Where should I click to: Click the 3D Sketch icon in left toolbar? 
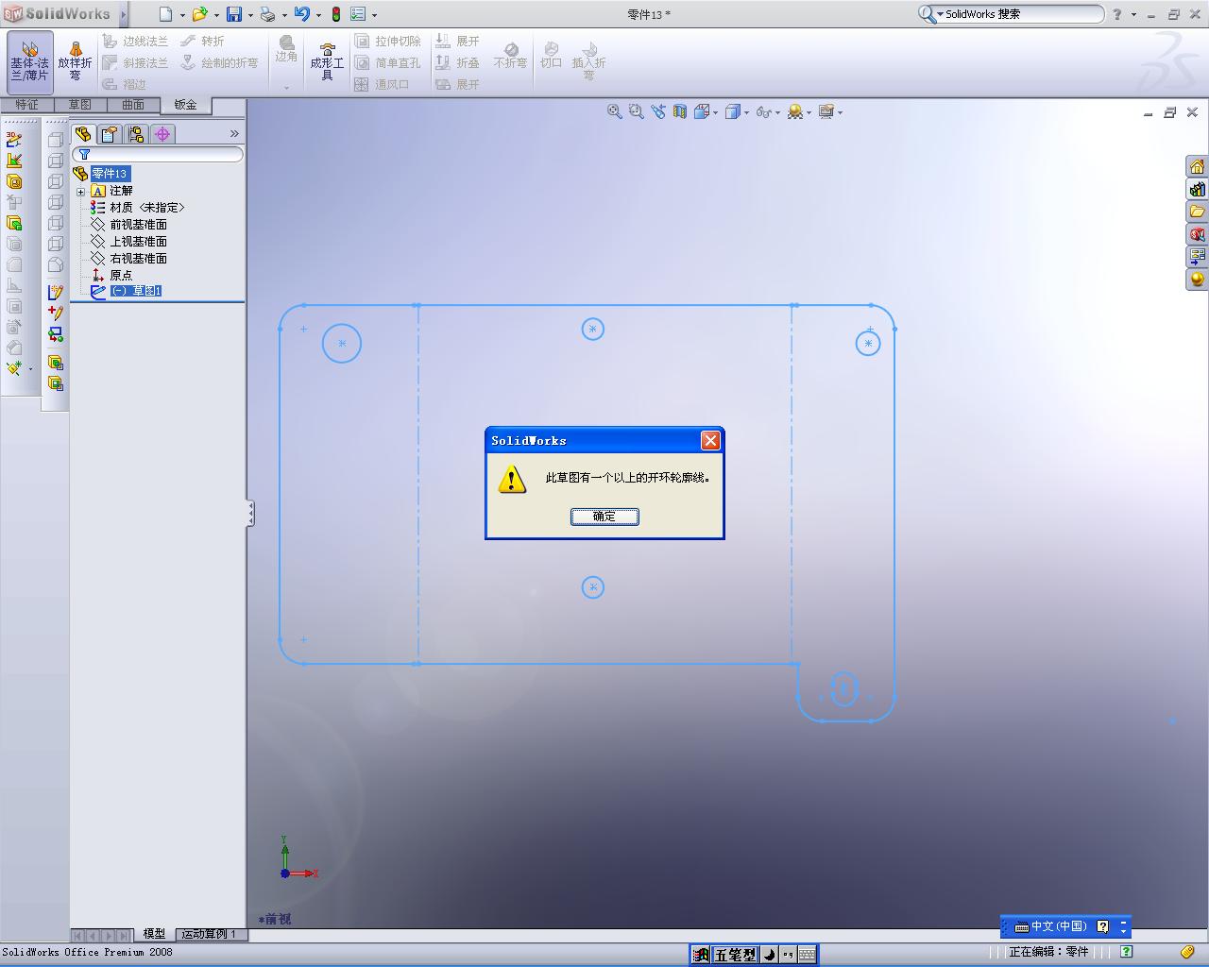click(x=14, y=140)
